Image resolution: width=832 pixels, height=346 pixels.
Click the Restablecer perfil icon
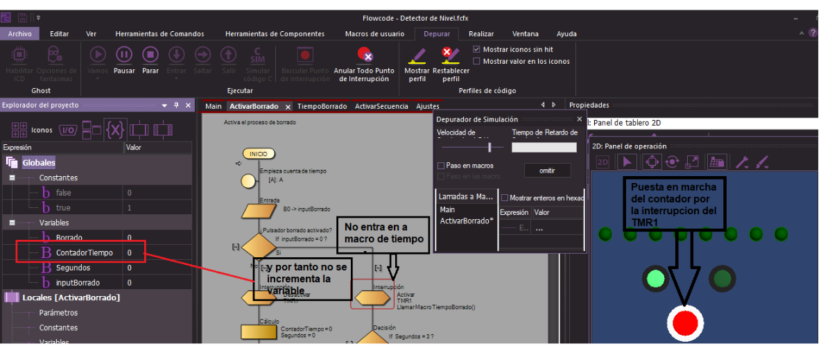451,55
